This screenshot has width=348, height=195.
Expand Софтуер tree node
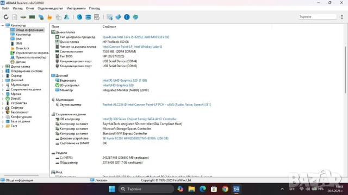(3, 108)
